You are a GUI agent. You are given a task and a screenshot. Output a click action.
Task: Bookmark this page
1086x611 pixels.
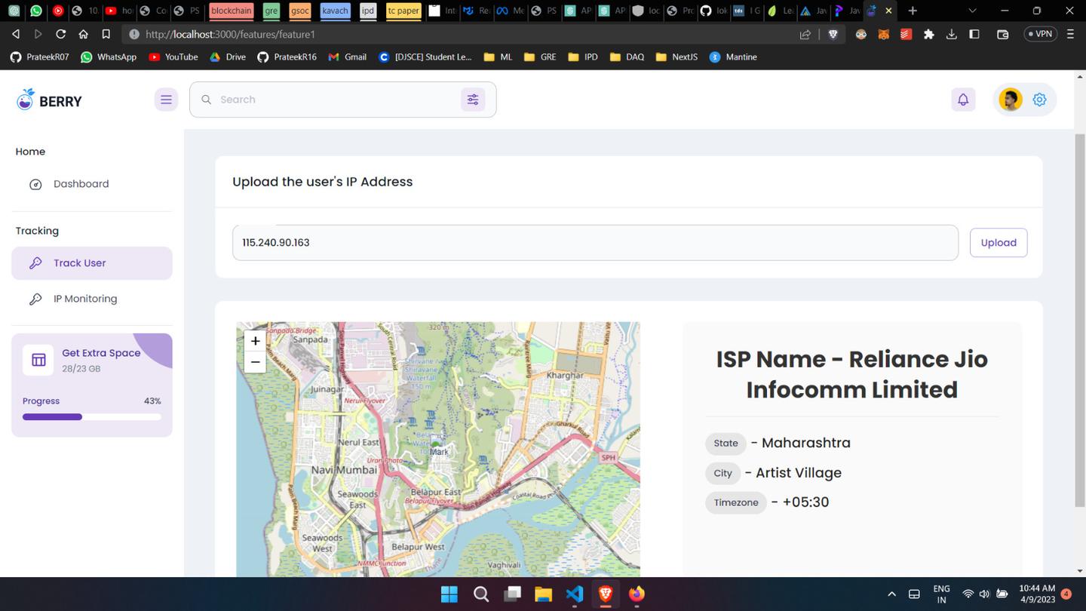[106, 34]
